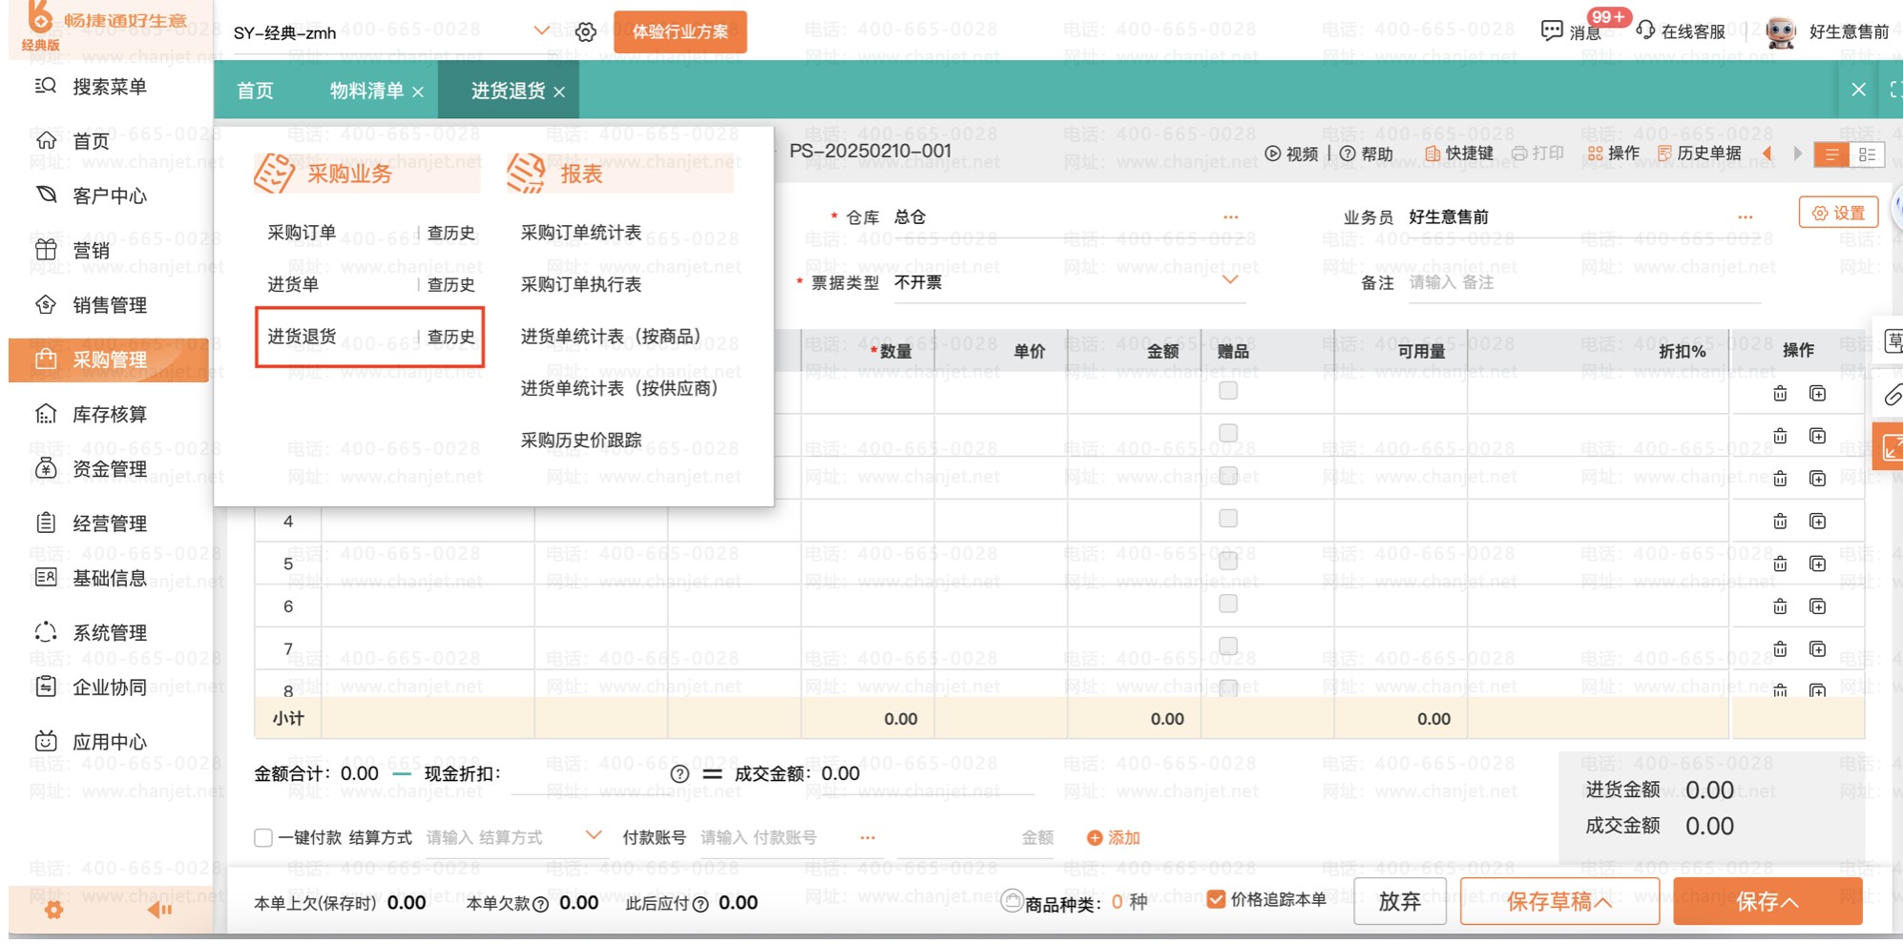Expand the SY-经典-zmh account dropdown
Viewport: 1903px width, 944px height.
(541, 31)
